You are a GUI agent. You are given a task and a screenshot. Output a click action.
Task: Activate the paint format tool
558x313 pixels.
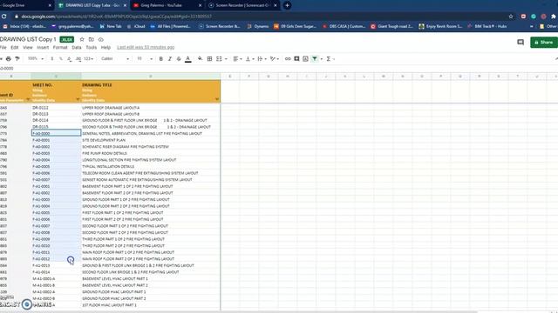pyautogui.click(x=17, y=58)
